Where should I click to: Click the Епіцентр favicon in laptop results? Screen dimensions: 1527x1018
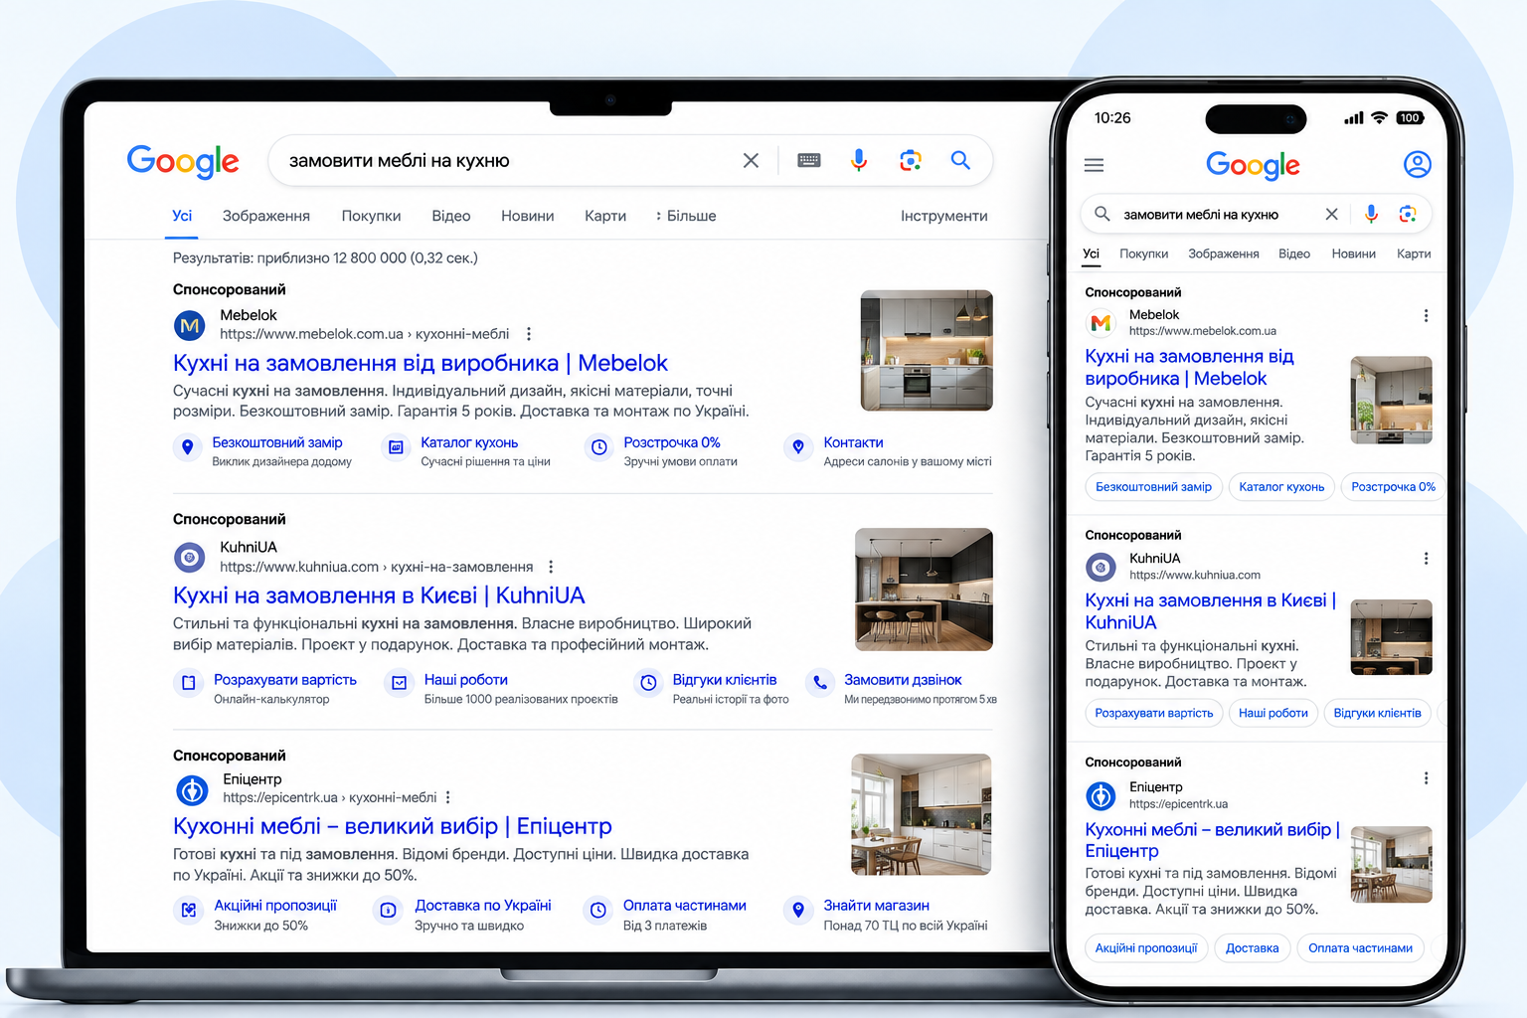click(x=192, y=790)
